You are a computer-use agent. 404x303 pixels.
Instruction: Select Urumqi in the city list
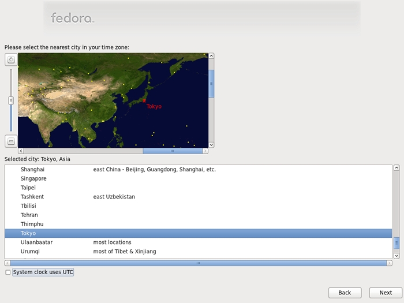[x=199, y=252]
